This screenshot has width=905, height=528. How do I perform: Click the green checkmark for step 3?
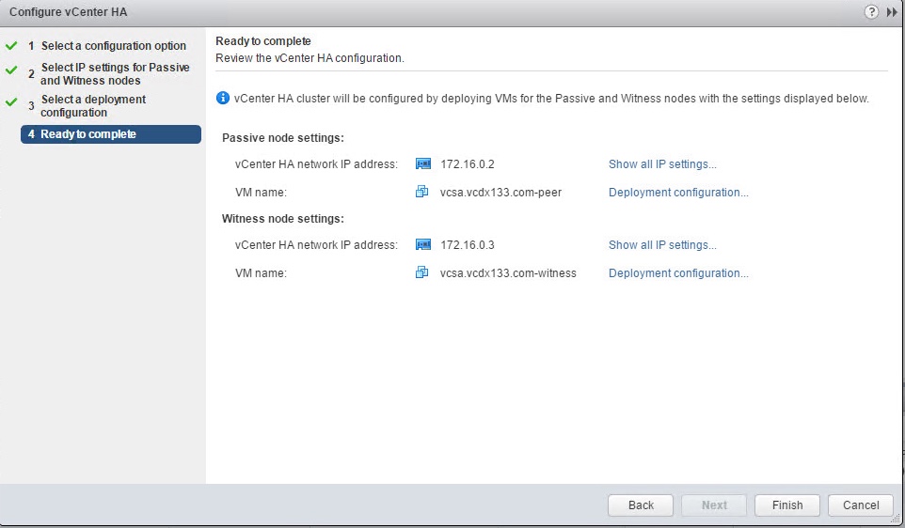tap(11, 101)
